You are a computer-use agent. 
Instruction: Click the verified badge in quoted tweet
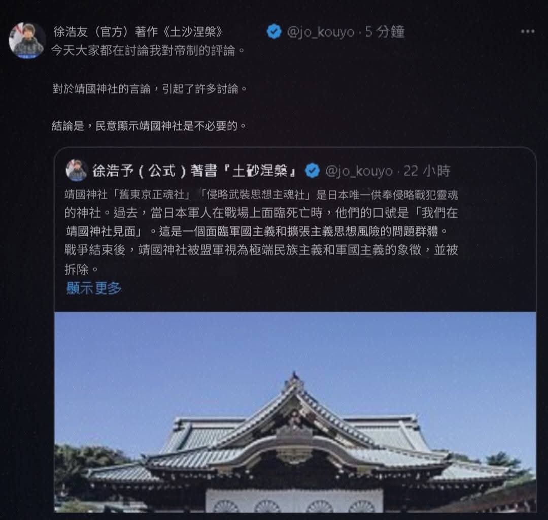tap(312, 171)
